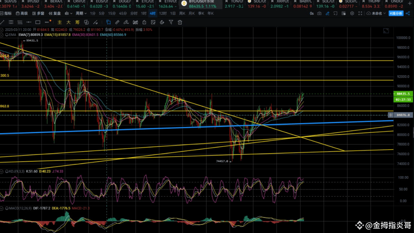The height and width of the screenshot is (233, 414).
Task: Enter fullscreen mode from top toolbar
Action: click(x=360, y=13)
